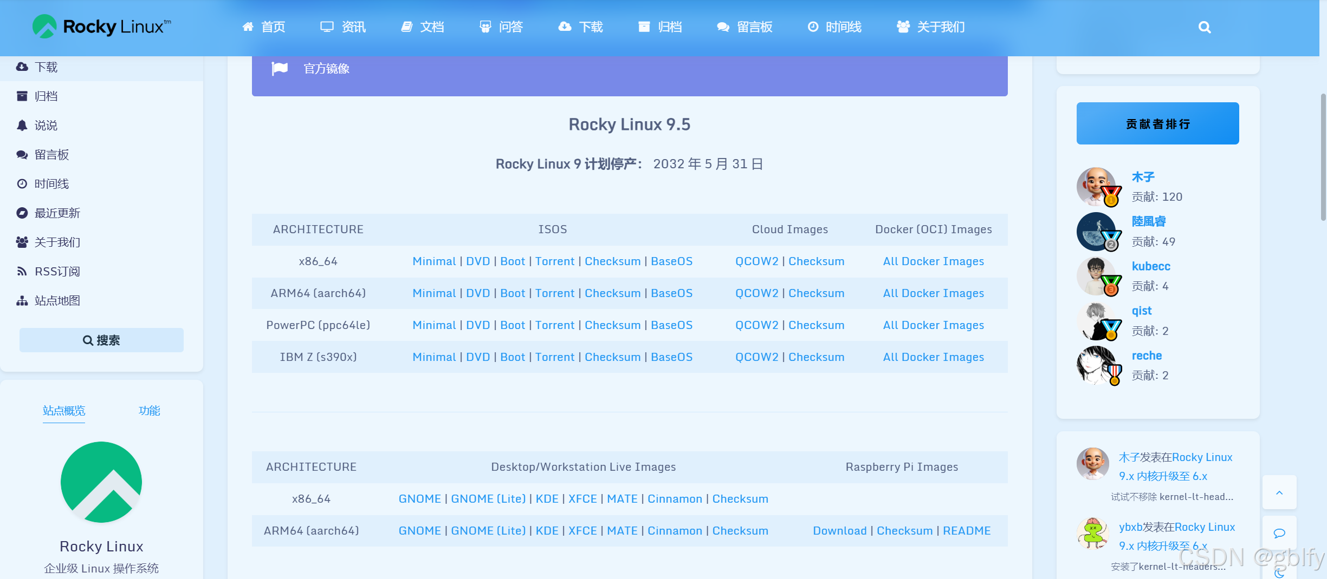Download ARM64 XFCE live image

[582, 531]
